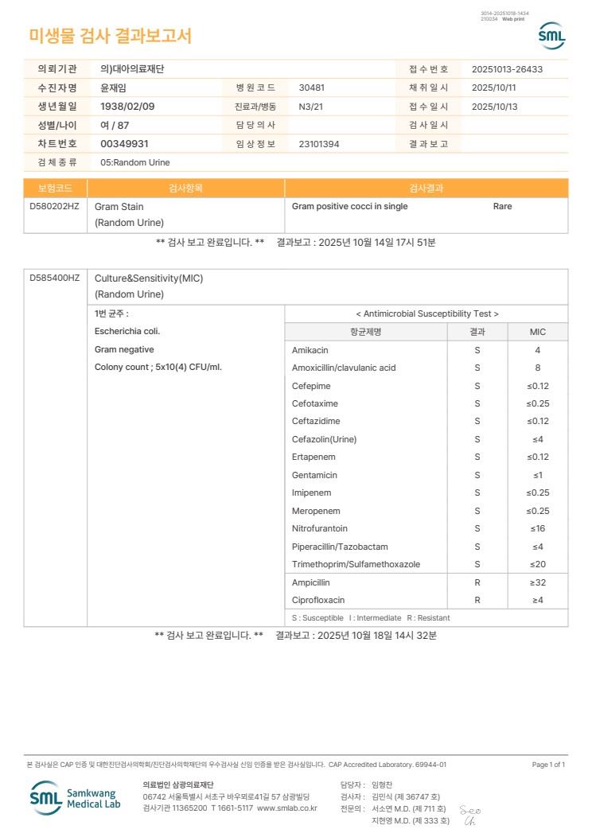The width and height of the screenshot is (592, 837).
Task: Select the Ampicillin resistant row
Action: click(x=426, y=582)
